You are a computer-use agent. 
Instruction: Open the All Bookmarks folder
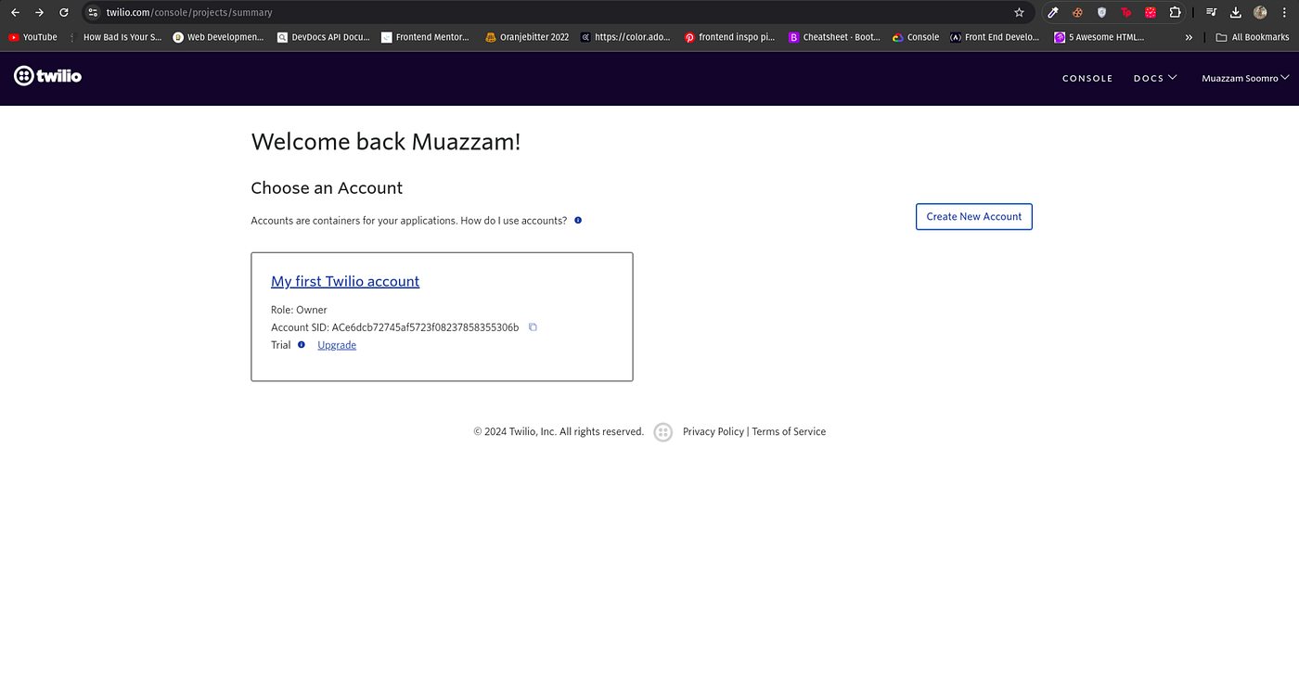pyautogui.click(x=1253, y=37)
